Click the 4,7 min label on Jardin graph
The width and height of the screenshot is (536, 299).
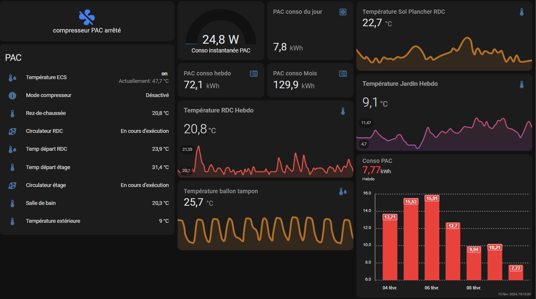coord(364,144)
